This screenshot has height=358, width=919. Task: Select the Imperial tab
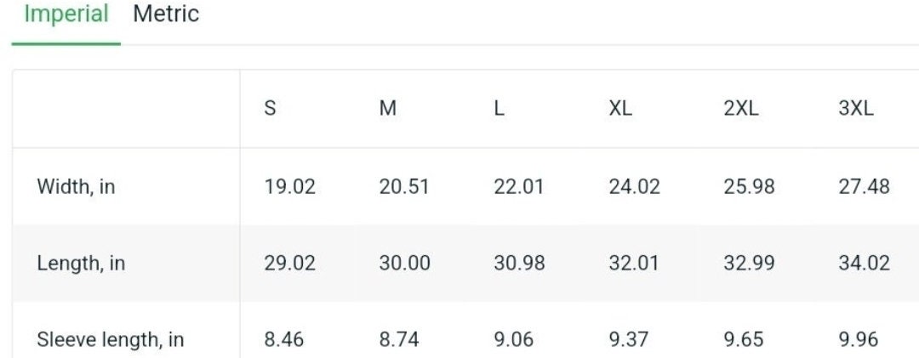coord(66,14)
